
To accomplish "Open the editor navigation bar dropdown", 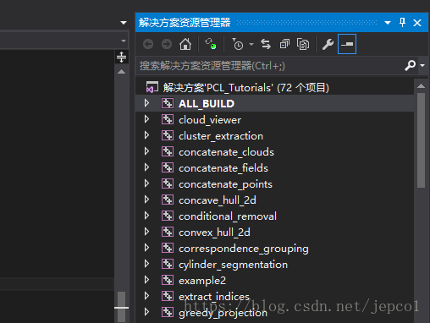I will pyautogui.click(x=124, y=41).
